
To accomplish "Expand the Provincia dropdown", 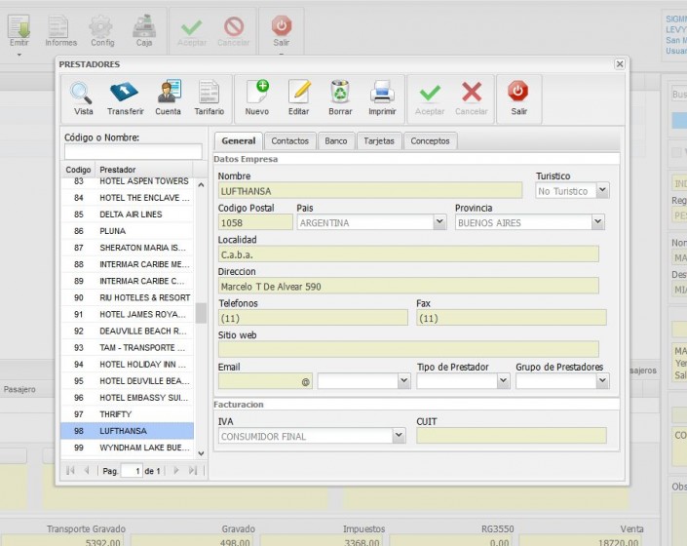I will [x=597, y=222].
